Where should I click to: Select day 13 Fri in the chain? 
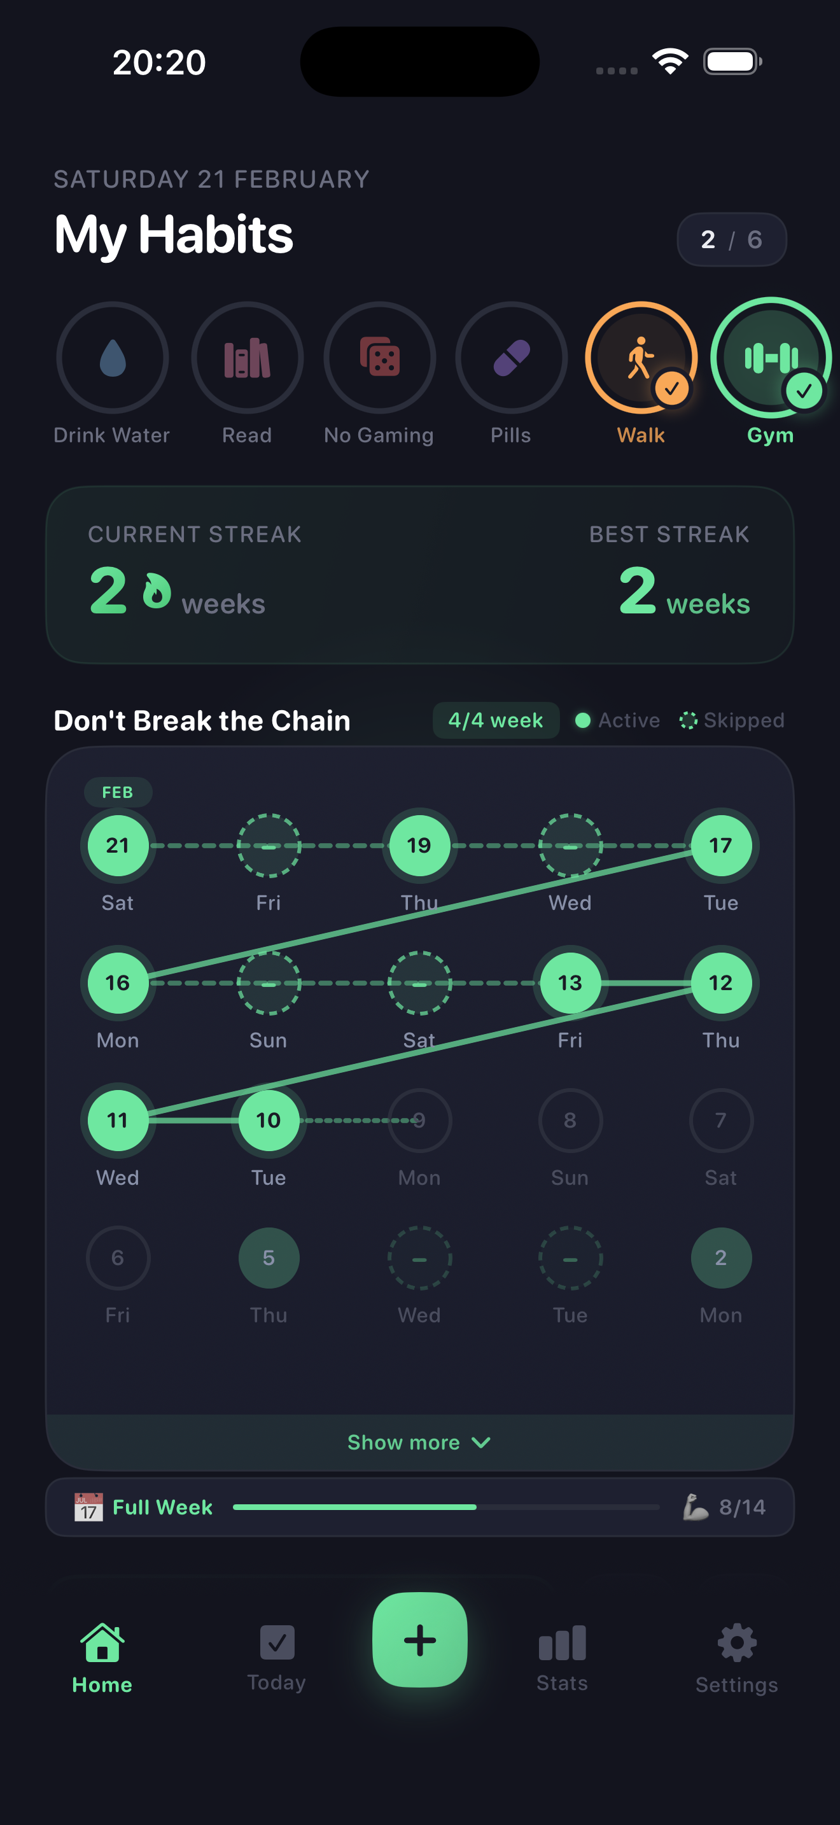[570, 982]
